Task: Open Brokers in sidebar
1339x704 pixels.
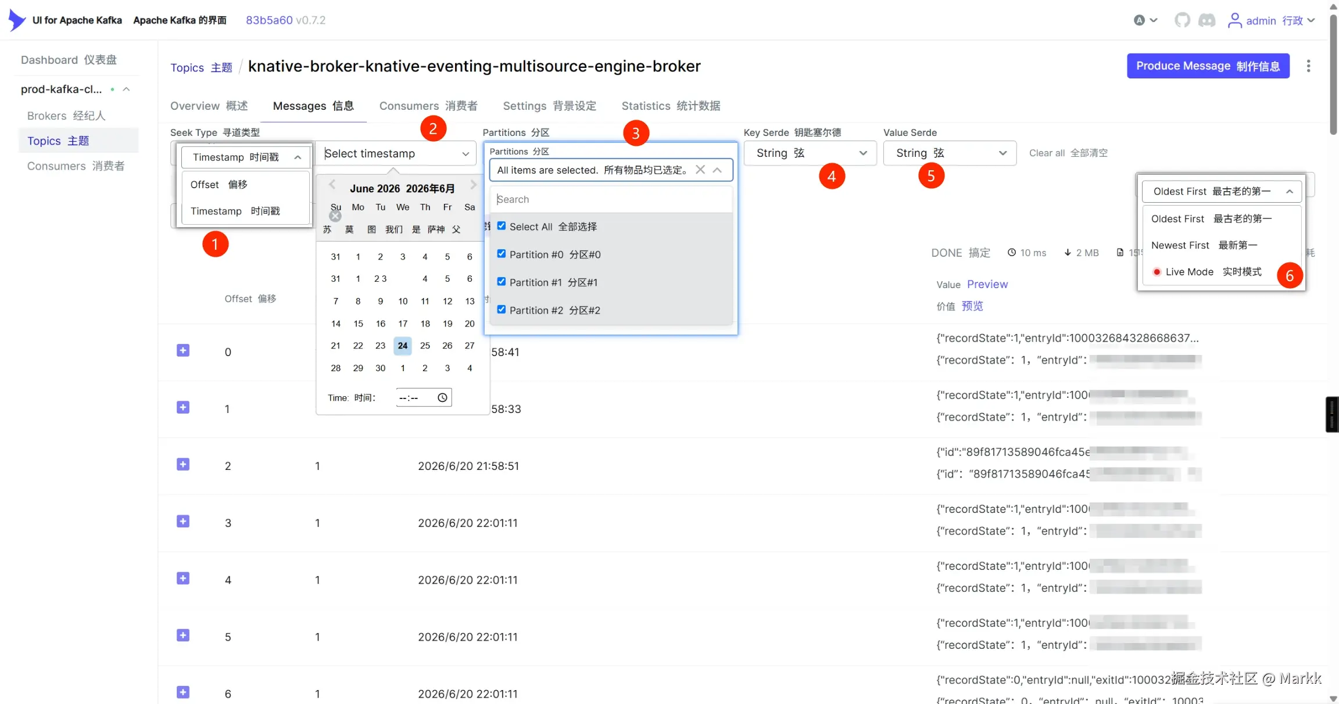Action: coord(66,116)
